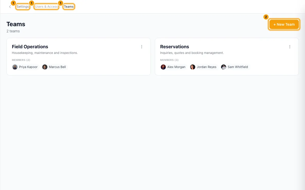Select member name Jordan Reyes
Image resolution: width=305 pixels, height=190 pixels.
coord(206,67)
